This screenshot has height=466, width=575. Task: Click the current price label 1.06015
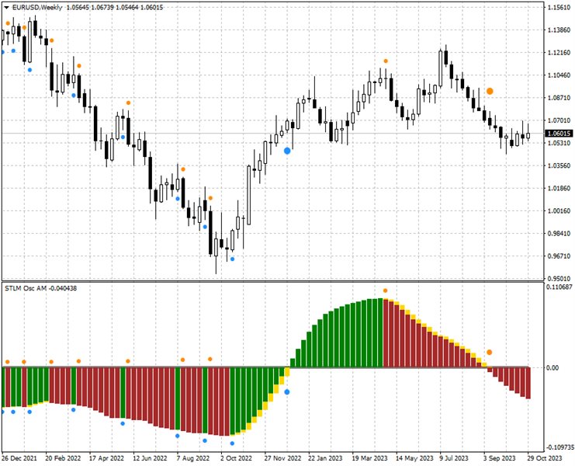[x=559, y=133]
